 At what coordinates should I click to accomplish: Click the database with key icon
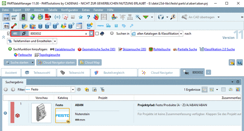tap(25, 26)
